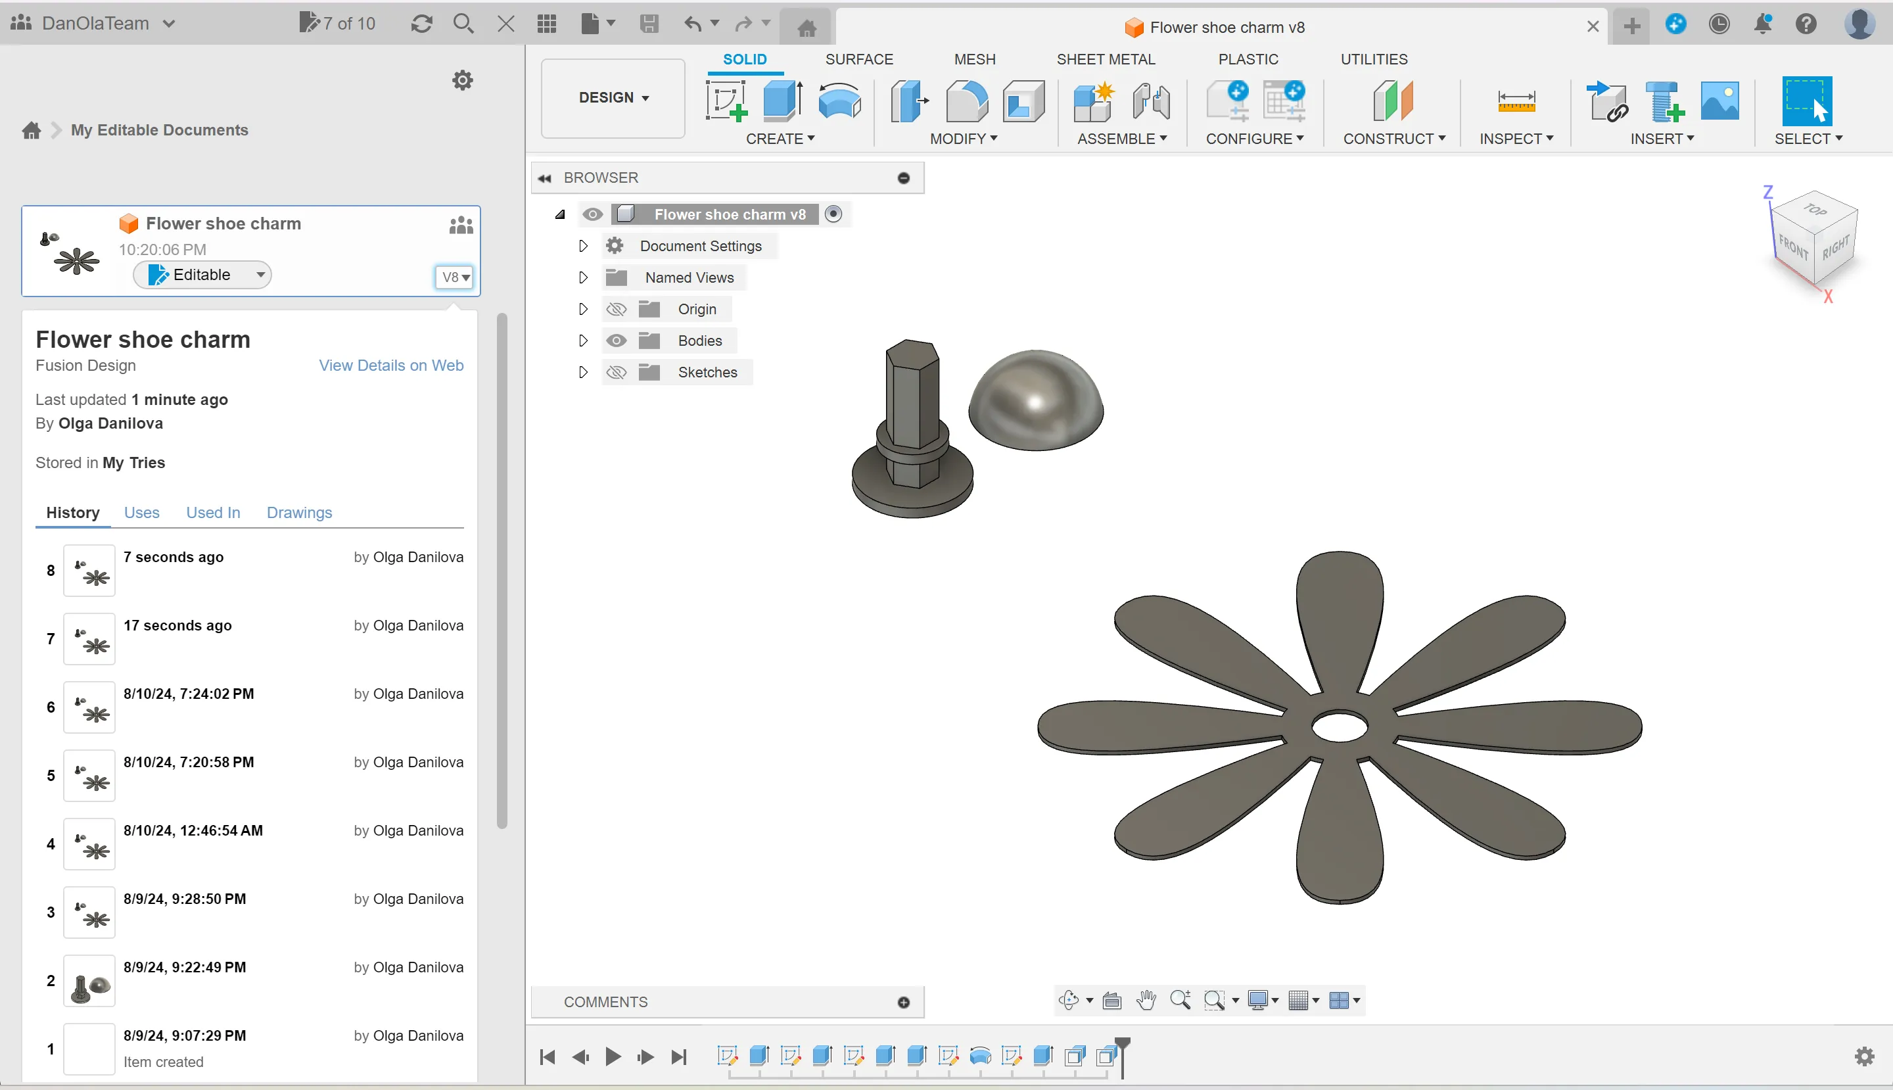1893x1090 pixels.
Task: Open the Uses tab in details panel
Action: point(141,513)
